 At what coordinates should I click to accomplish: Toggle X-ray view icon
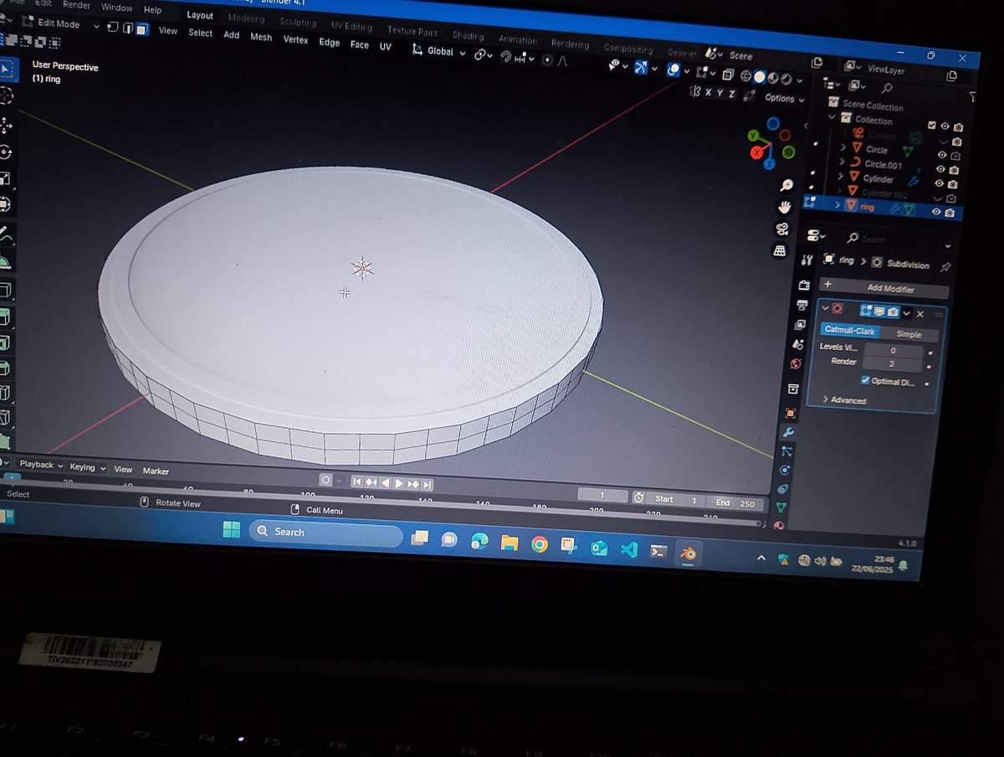(728, 75)
